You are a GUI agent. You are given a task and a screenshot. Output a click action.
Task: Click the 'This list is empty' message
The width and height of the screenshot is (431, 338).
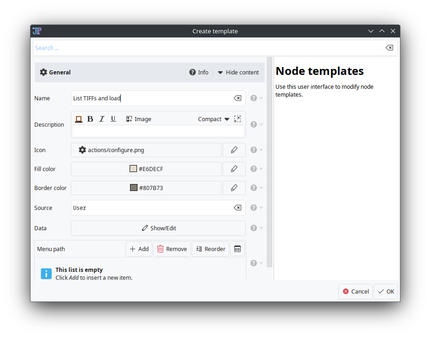point(79,270)
